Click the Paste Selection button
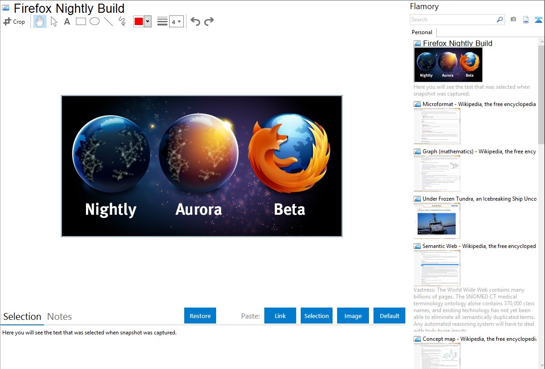545x369 pixels. coord(317,316)
